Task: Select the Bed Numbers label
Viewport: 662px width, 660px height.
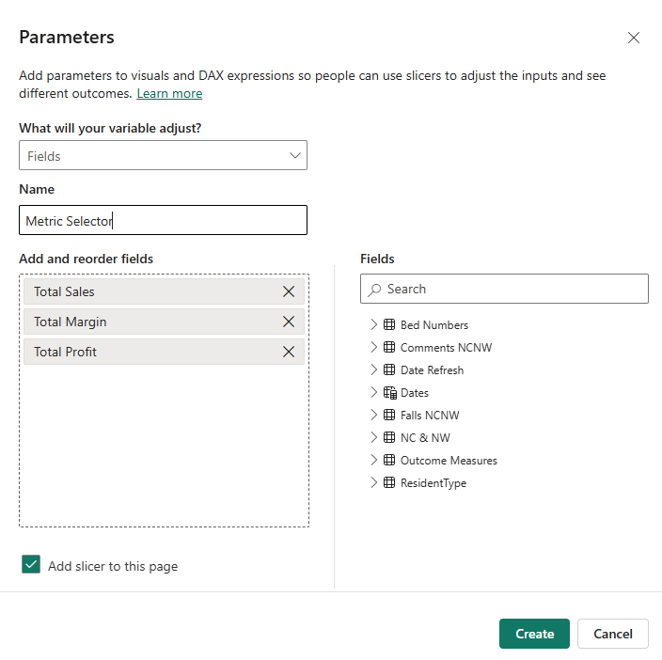Action: (x=434, y=325)
